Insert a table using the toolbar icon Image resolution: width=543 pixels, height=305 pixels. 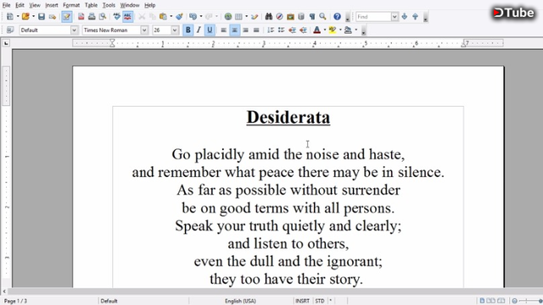click(238, 17)
